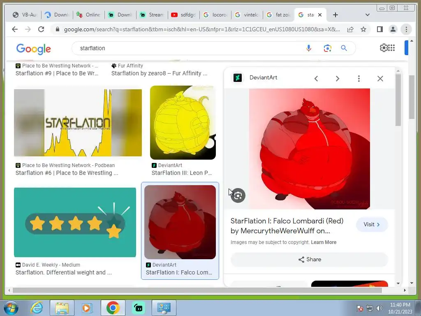Click the horizontal scrollbar at the page bottom
Screen dimensions: 421x316
[197, 290]
